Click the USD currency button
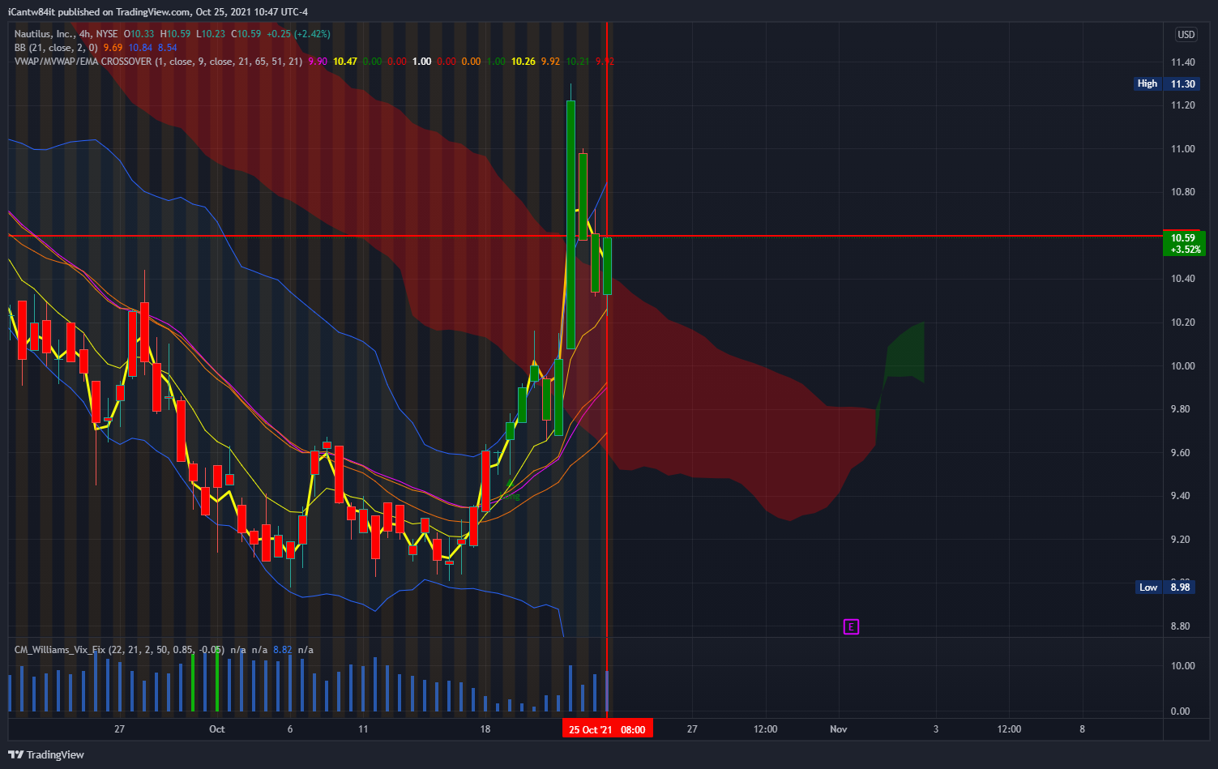Screen dimensions: 1218x769 click(x=1186, y=34)
